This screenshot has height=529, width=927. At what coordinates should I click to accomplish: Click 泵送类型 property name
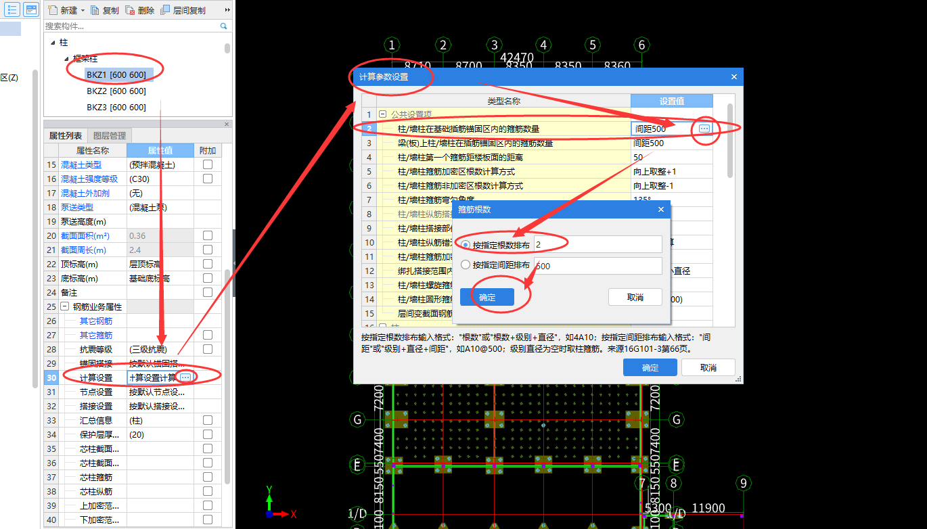click(x=77, y=207)
